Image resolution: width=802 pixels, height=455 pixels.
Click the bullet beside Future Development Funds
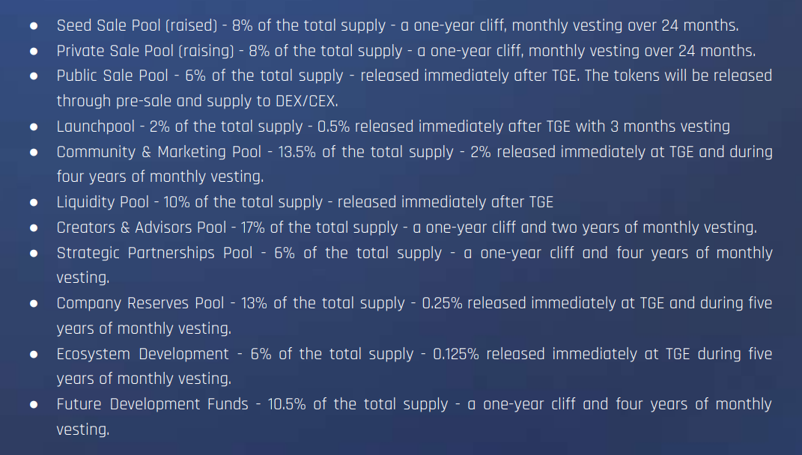(x=34, y=404)
